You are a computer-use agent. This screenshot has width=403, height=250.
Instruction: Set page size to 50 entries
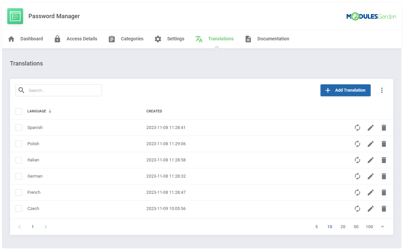(x=356, y=227)
